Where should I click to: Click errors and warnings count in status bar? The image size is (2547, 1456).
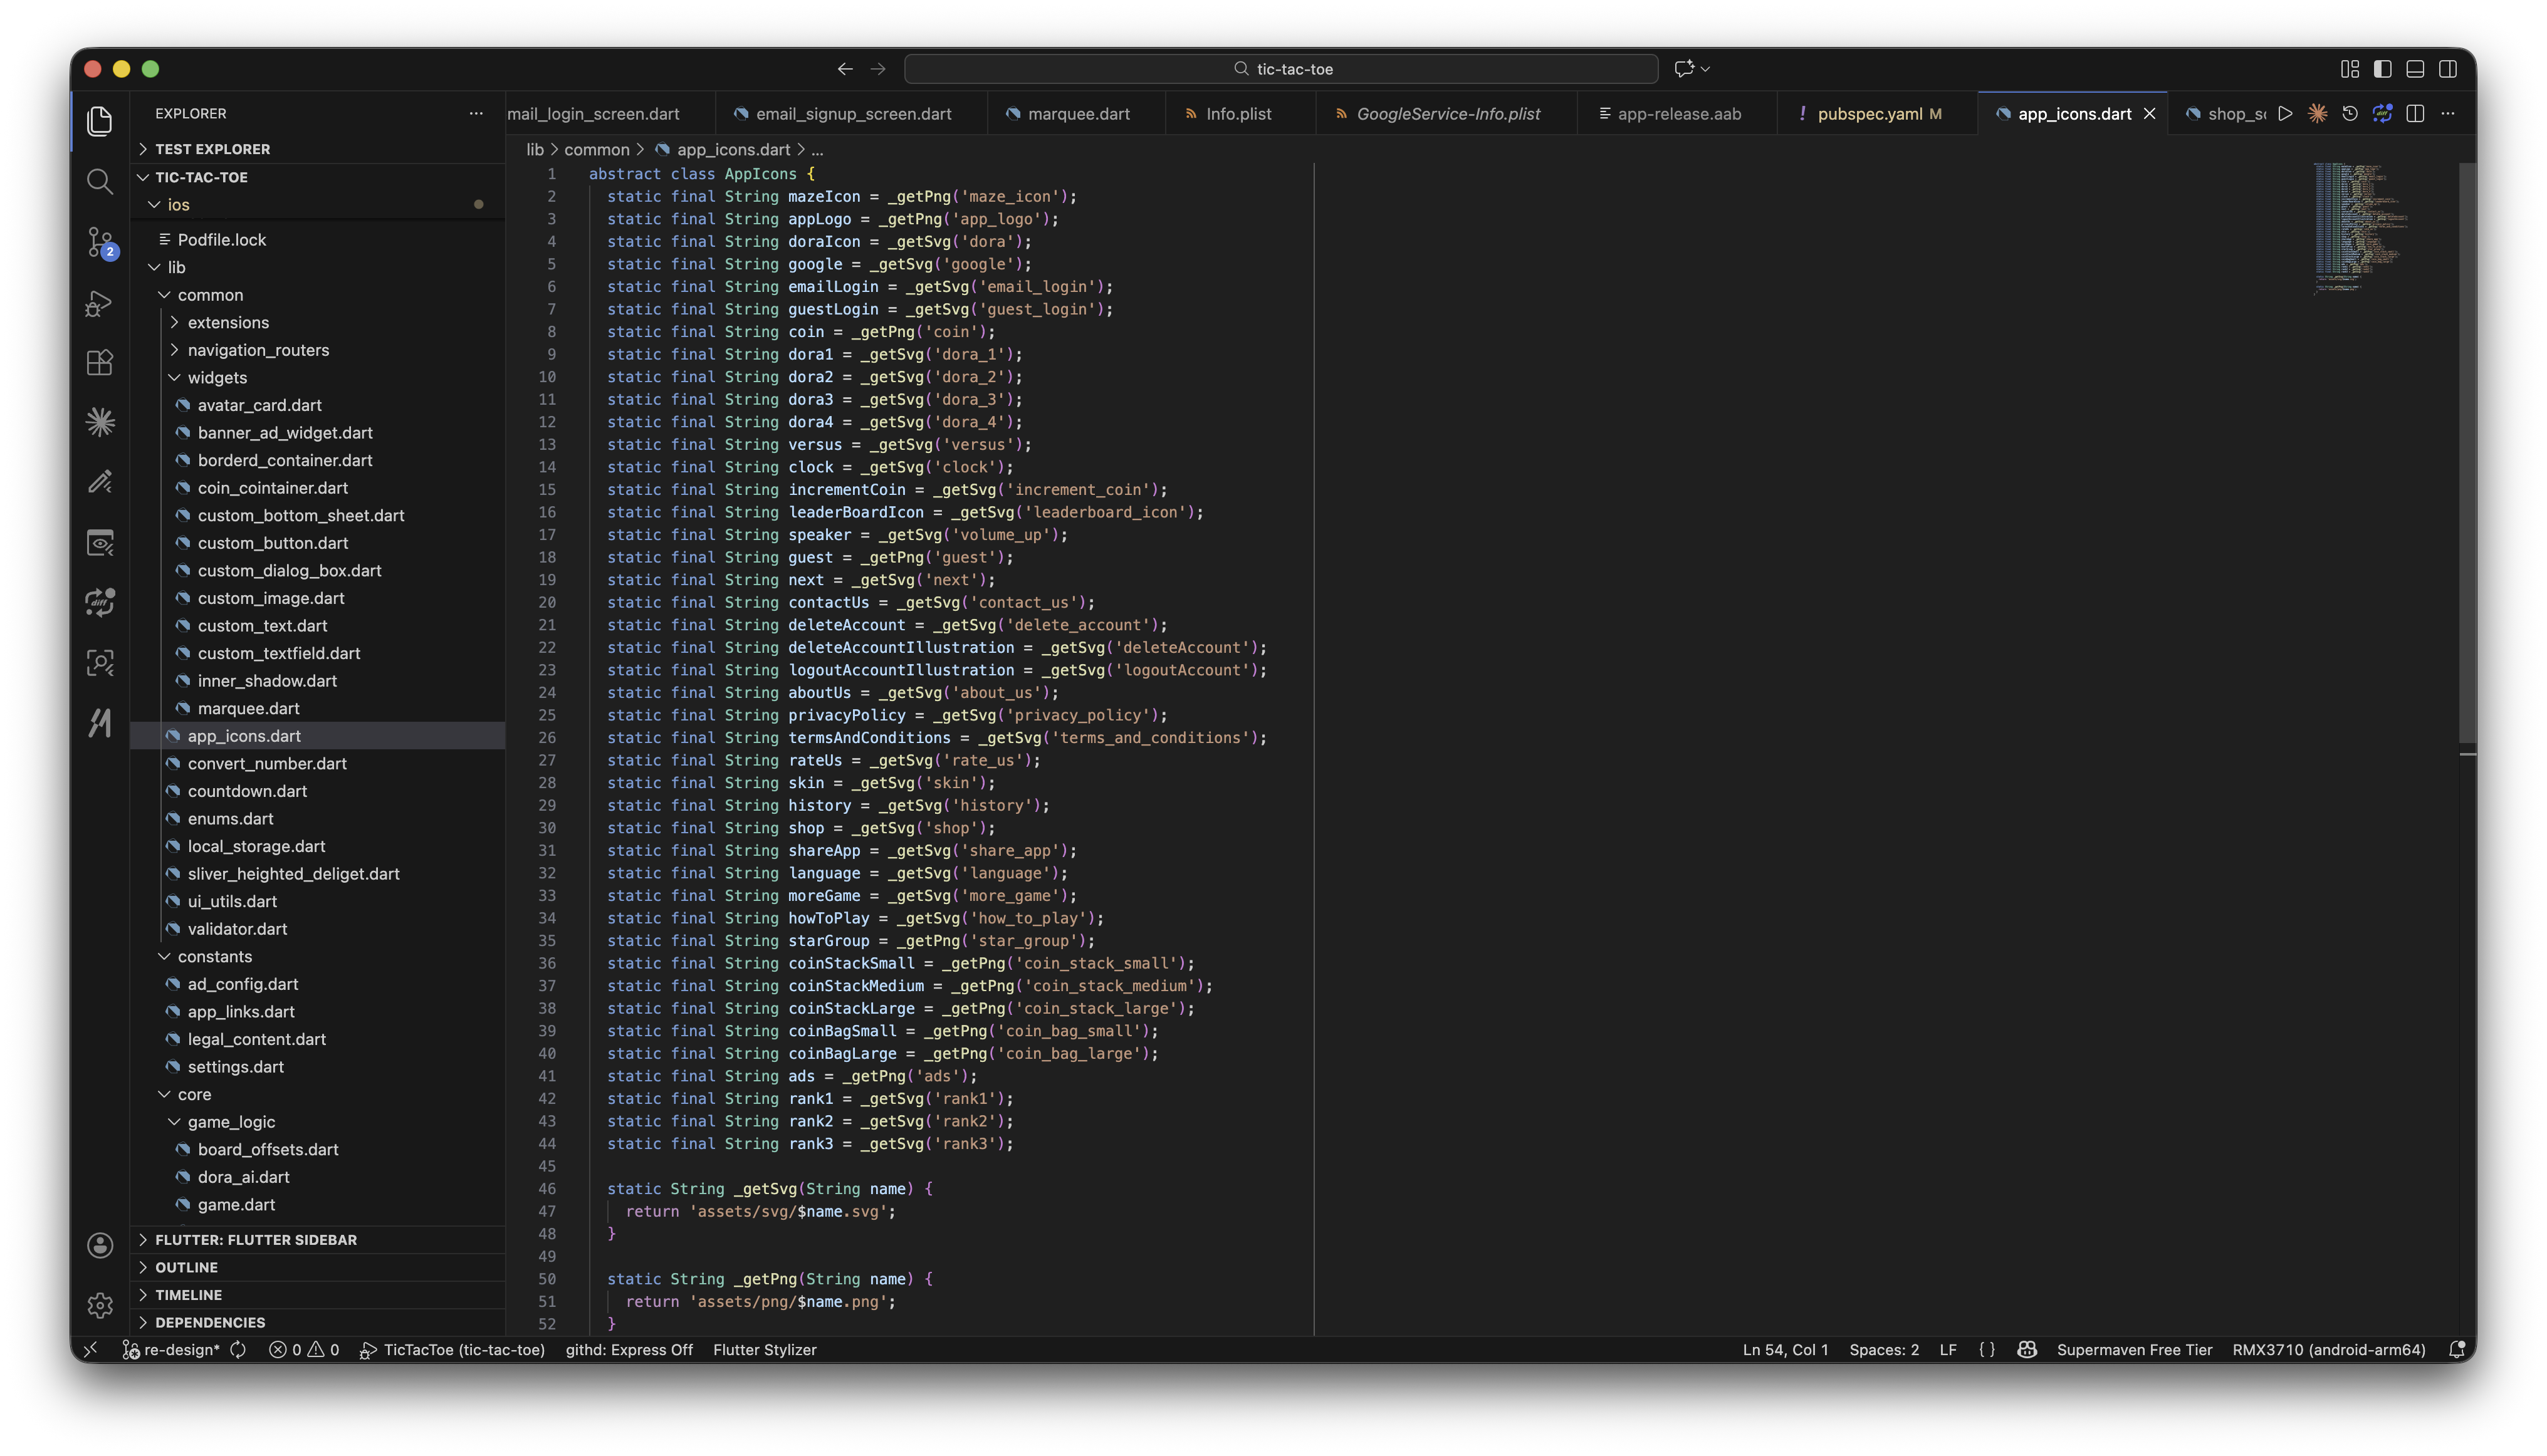[304, 1350]
